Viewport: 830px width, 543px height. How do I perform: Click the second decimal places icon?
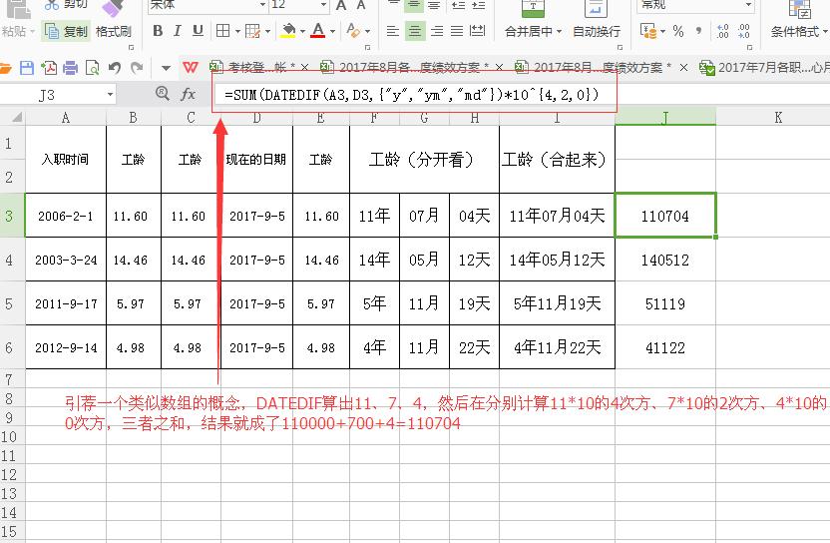coord(744,31)
